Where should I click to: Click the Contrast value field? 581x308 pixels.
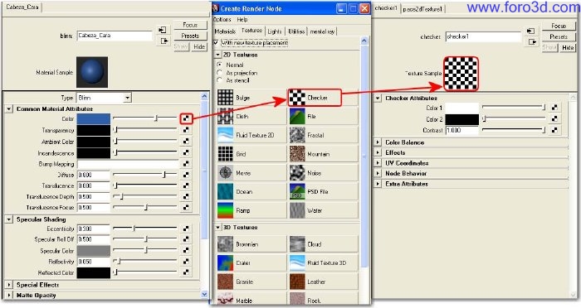pyautogui.click(x=462, y=130)
